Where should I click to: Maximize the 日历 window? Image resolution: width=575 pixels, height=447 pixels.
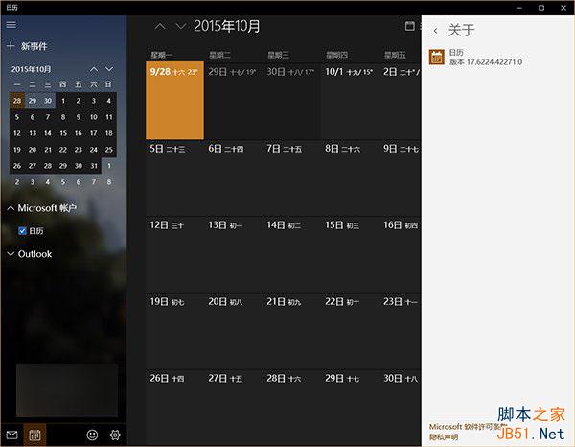point(541,8)
